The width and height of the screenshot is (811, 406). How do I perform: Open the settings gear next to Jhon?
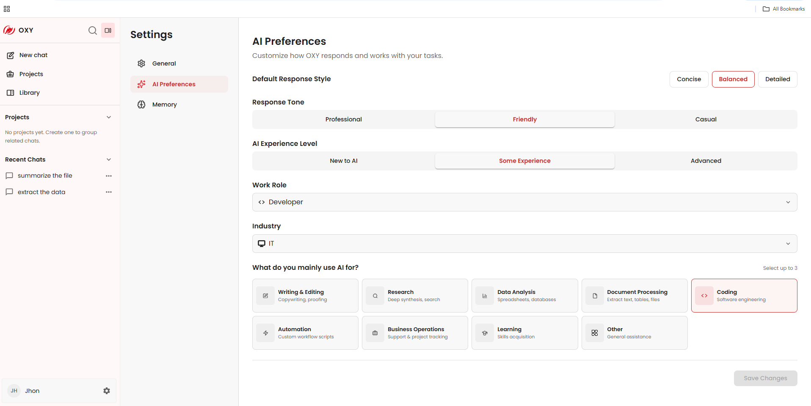click(107, 391)
